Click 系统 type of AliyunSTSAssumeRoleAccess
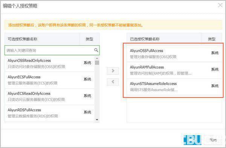 point(215,86)
